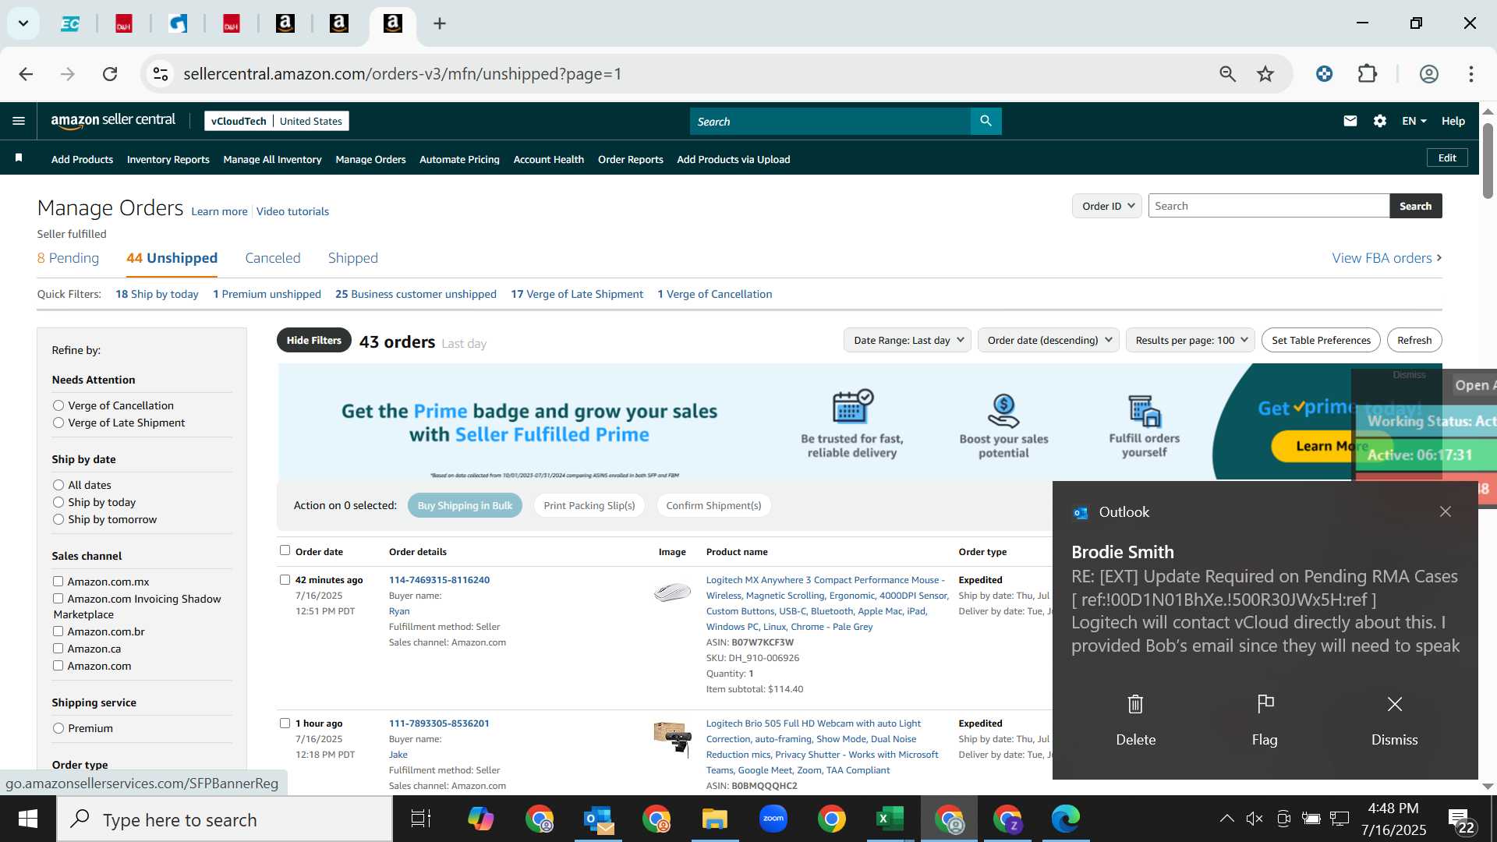
Task: Select Verge of Cancellation radio filter
Action: (x=58, y=405)
